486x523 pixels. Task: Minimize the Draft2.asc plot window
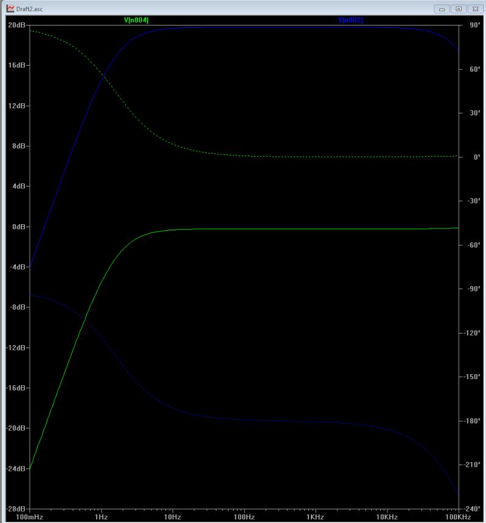tap(442, 9)
